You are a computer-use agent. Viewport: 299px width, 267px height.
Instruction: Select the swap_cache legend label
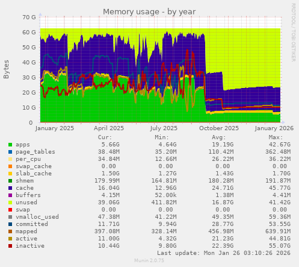coord(34,166)
